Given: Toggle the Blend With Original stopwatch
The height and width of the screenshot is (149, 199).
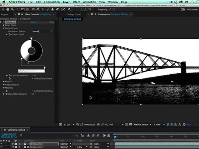Looking at the screenshot, I should coord(7,94).
